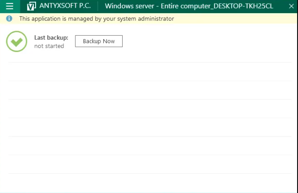The width and height of the screenshot is (298, 193).
Task: Click the vertical divider in the title bar
Action: pyautogui.click(x=98, y=6)
